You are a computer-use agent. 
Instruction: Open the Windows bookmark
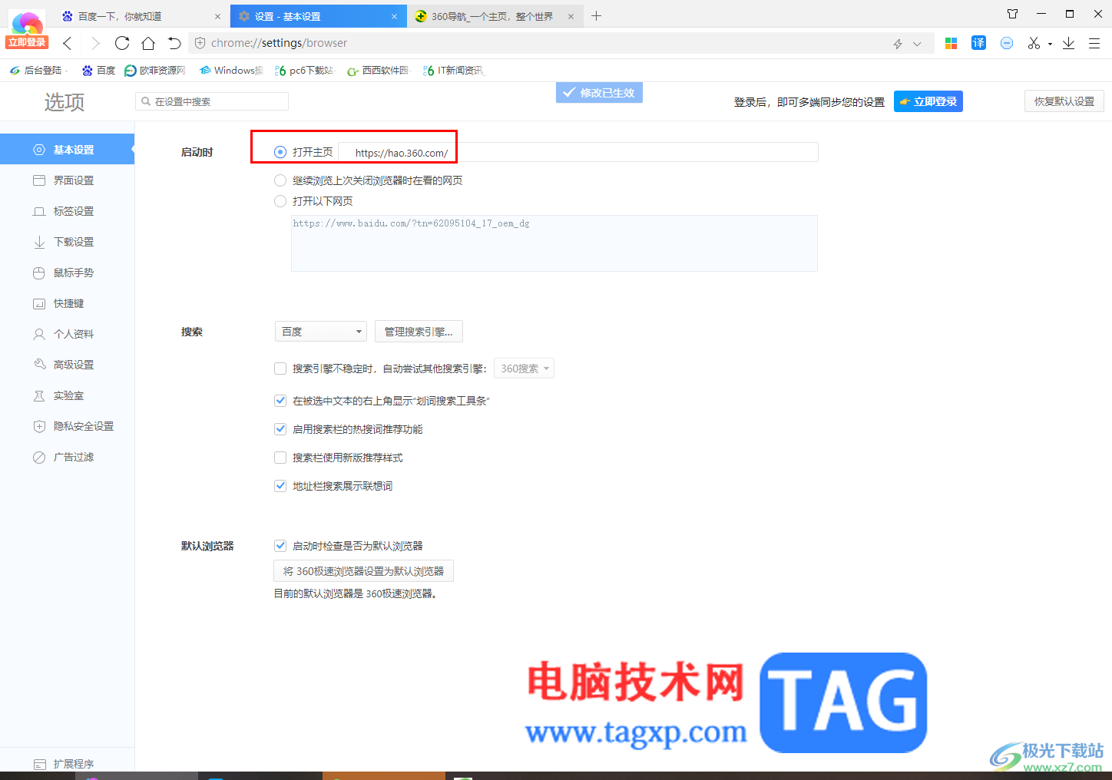tap(231, 71)
